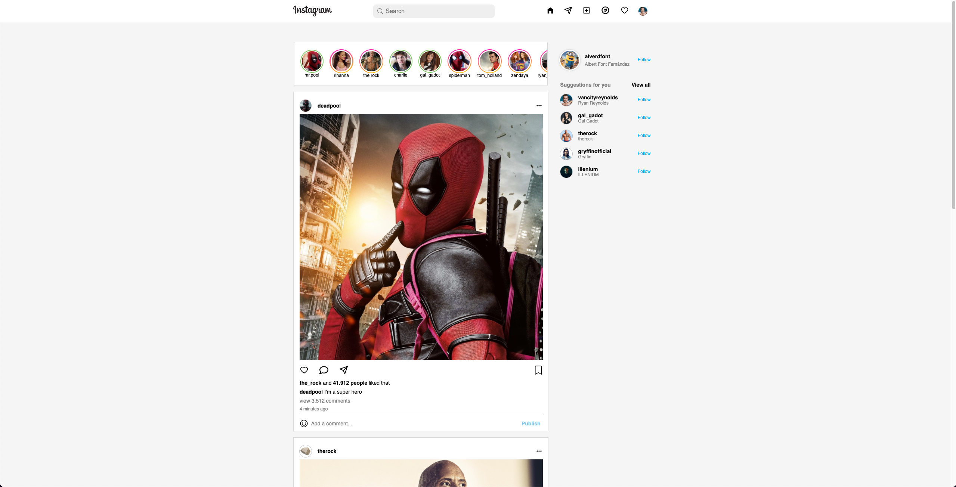
Task: Go to the Home feed icon
Action: 550,10
